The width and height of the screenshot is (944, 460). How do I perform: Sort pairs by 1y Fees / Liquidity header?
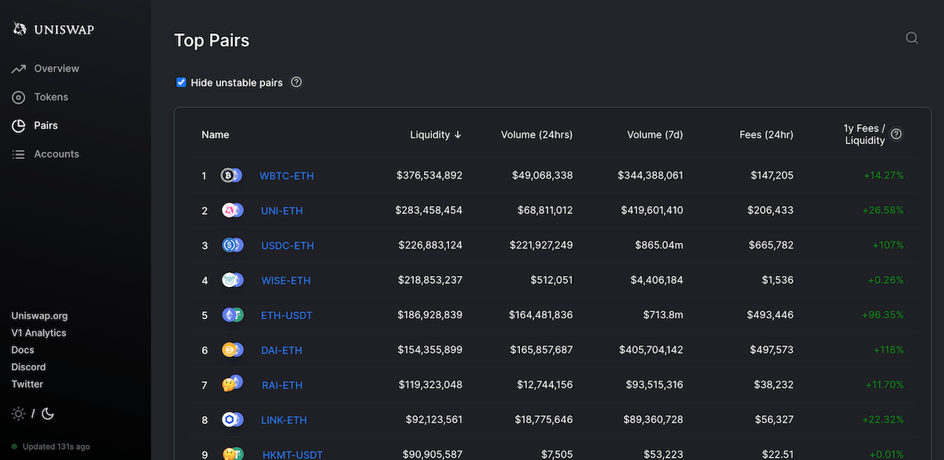(x=865, y=134)
